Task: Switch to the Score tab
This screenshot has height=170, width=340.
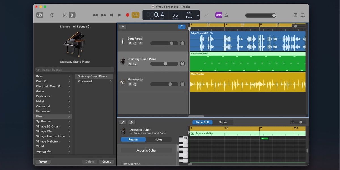Action: (x=223, y=122)
